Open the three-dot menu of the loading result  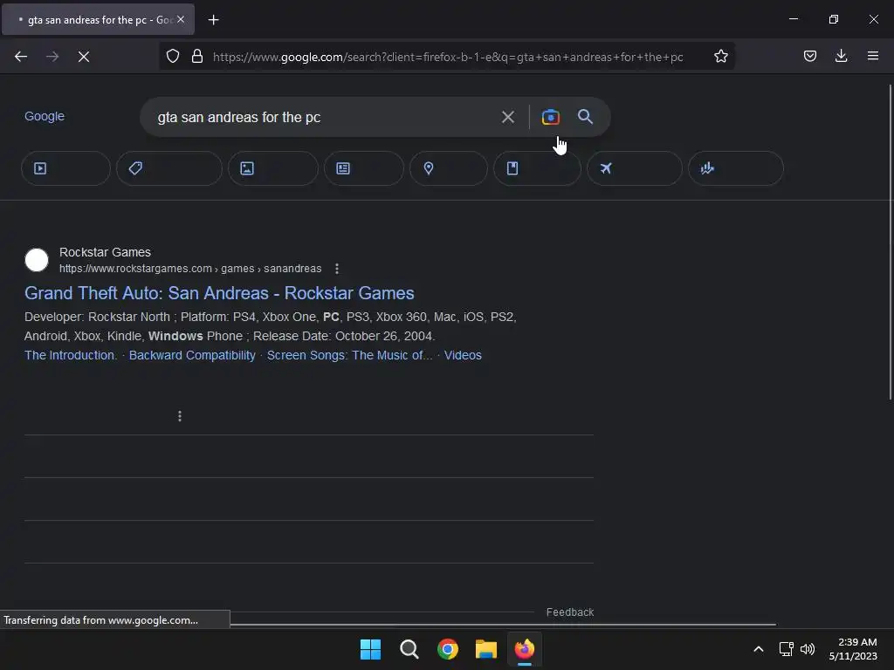tap(180, 416)
